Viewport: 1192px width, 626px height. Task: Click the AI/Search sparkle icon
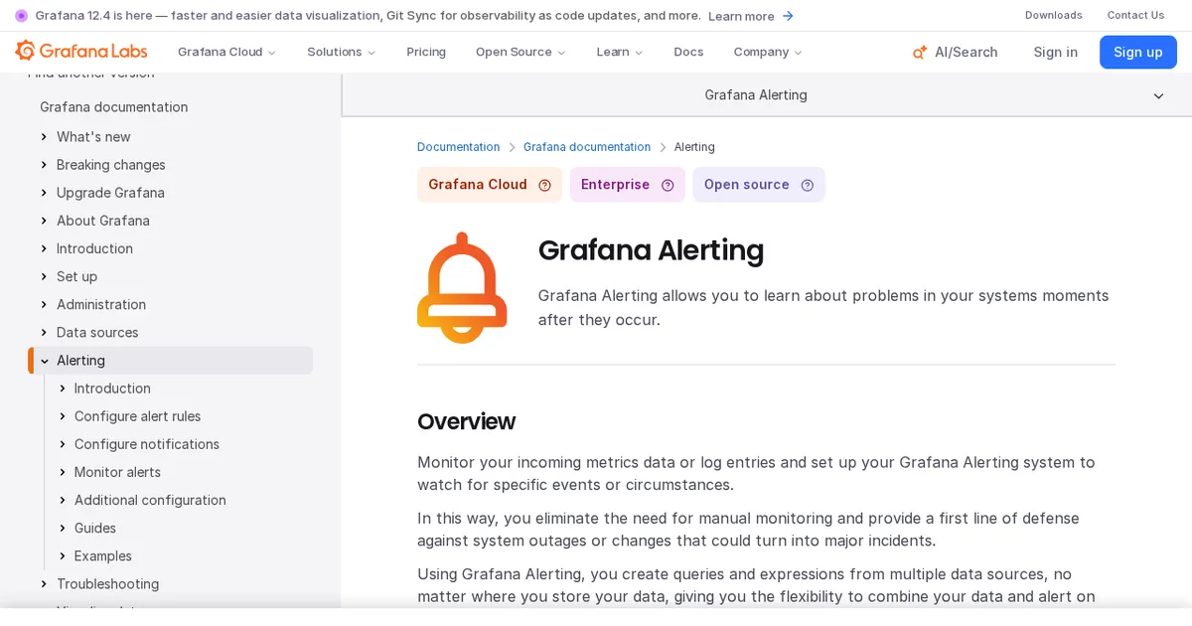coord(920,52)
